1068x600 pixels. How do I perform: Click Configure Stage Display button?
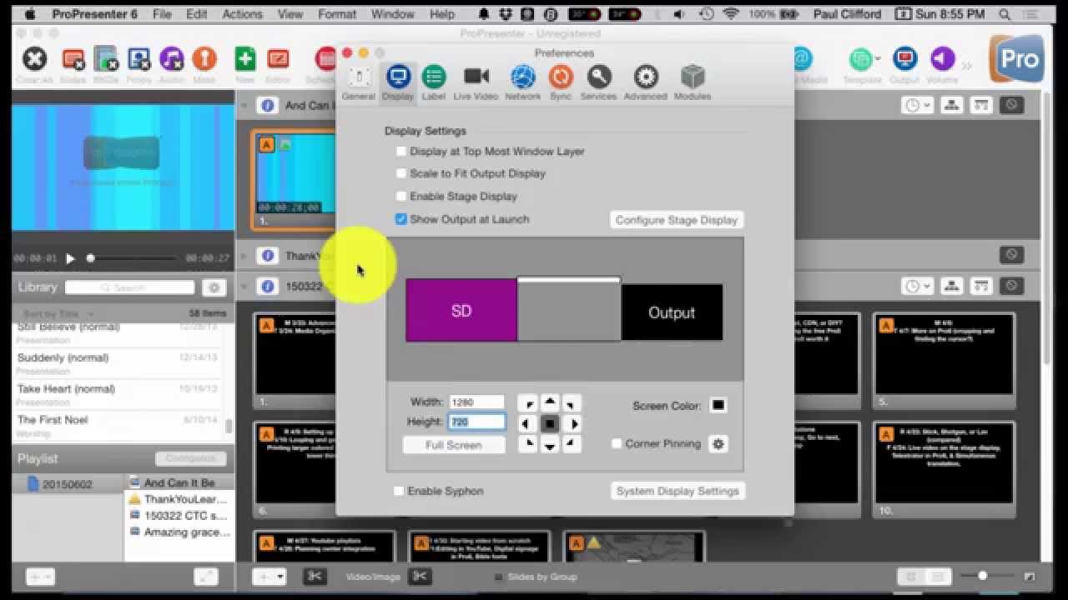click(677, 220)
